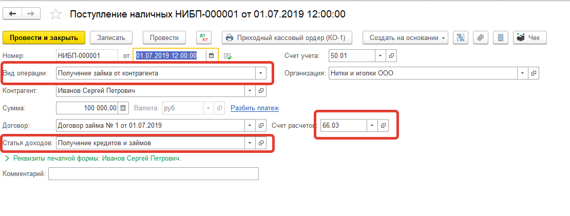Viewport: 570px width, 216px height.
Task: Click Статья доходов field Получение кредитов и займов
Action: coord(151,143)
